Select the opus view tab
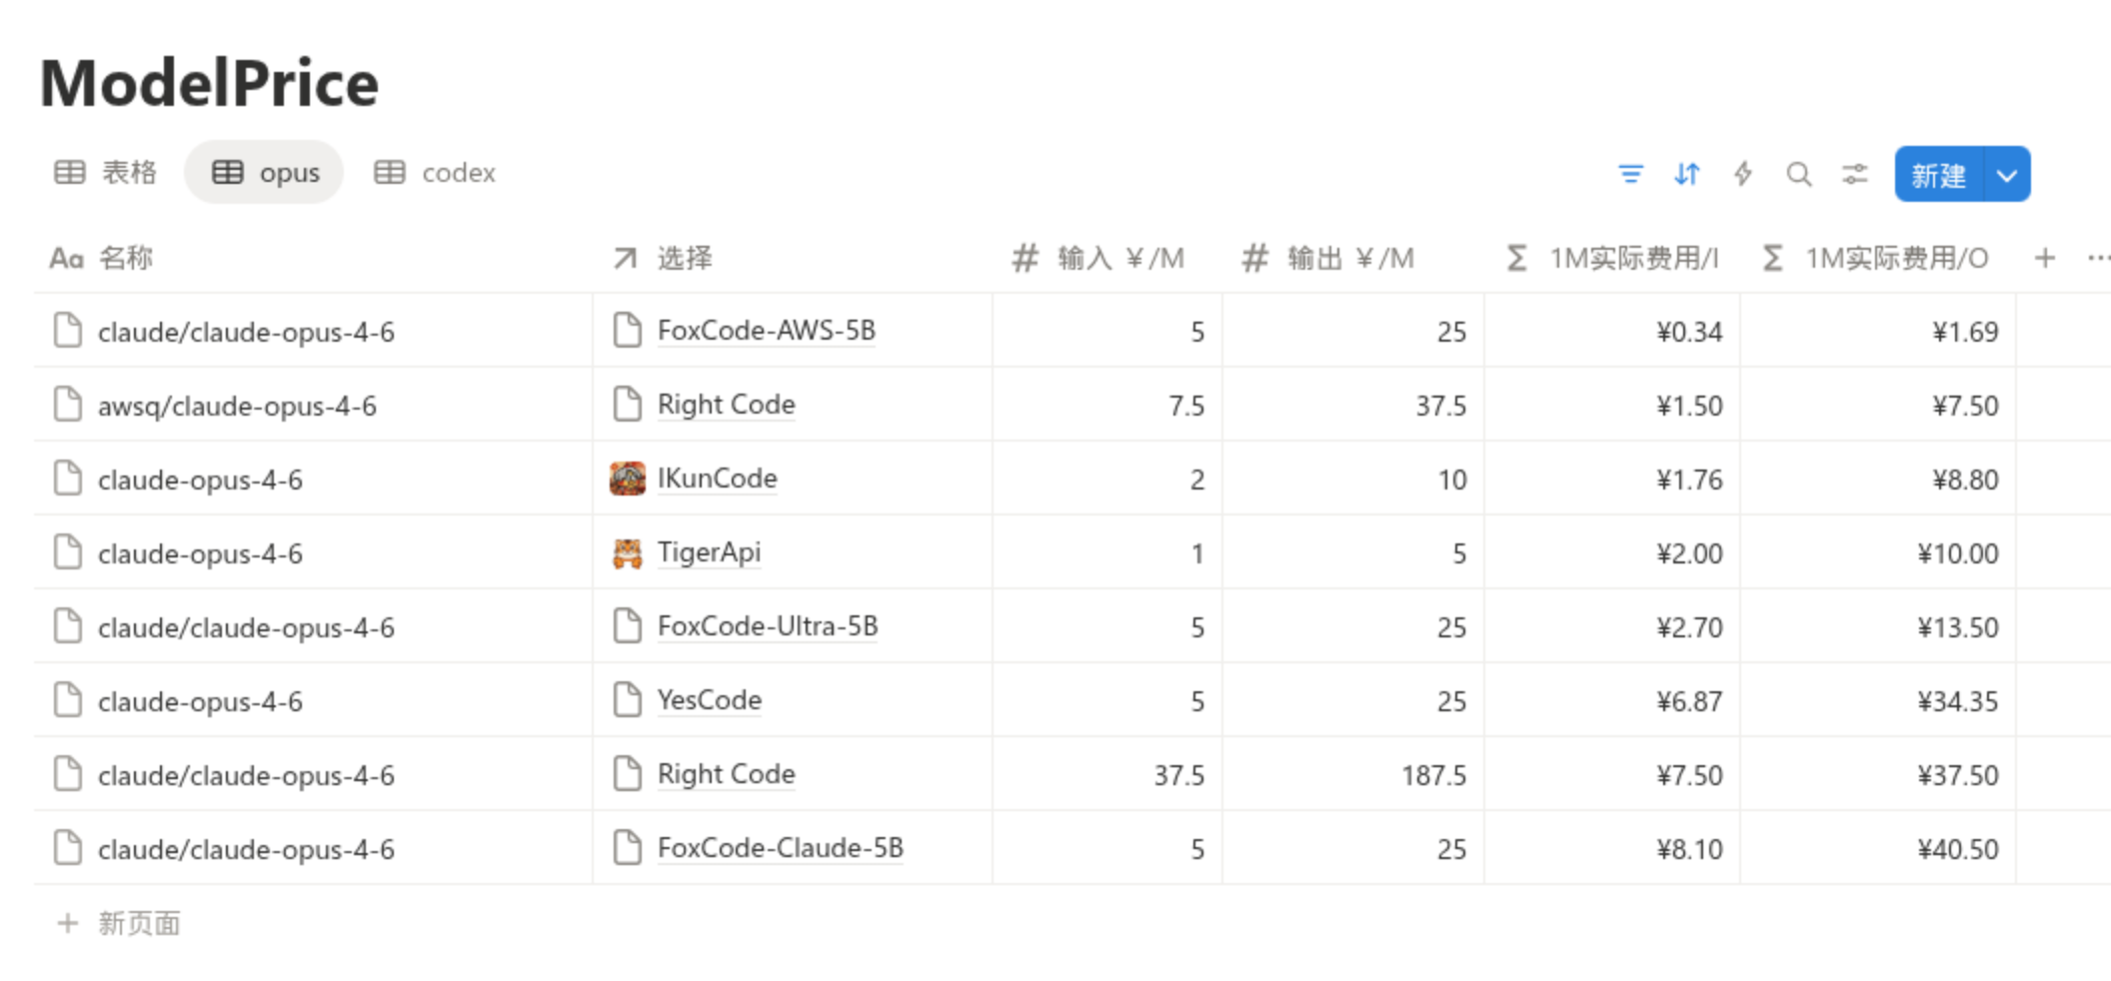Viewport: 2111px width, 981px height. 266,173
